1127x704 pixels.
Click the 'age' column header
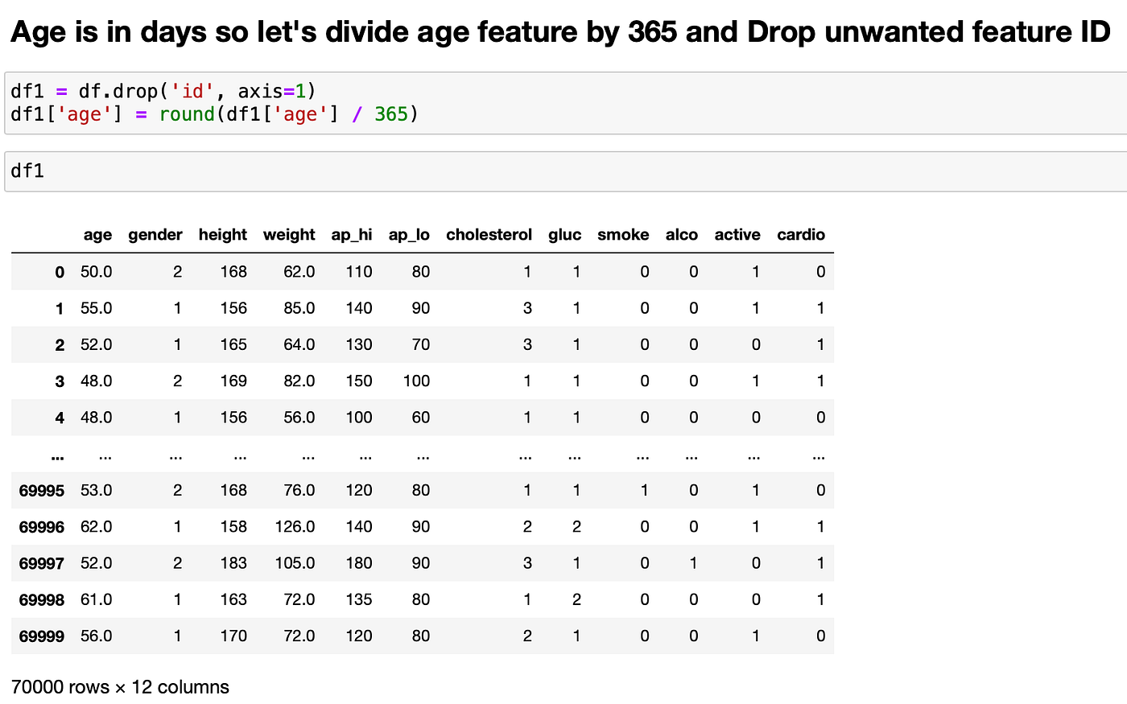tap(97, 235)
